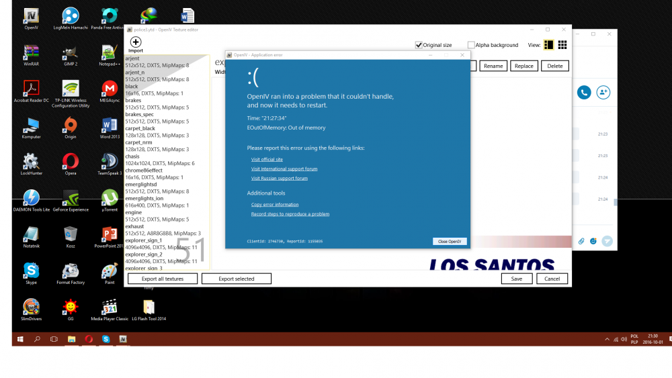Launch MEGAsync from the desktop
The width and height of the screenshot is (672, 378).
110,91
